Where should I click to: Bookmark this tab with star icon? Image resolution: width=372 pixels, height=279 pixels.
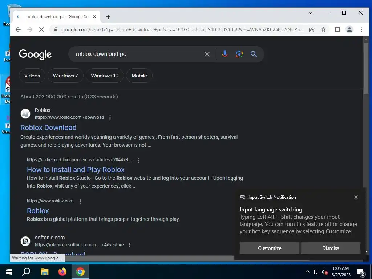323,29
